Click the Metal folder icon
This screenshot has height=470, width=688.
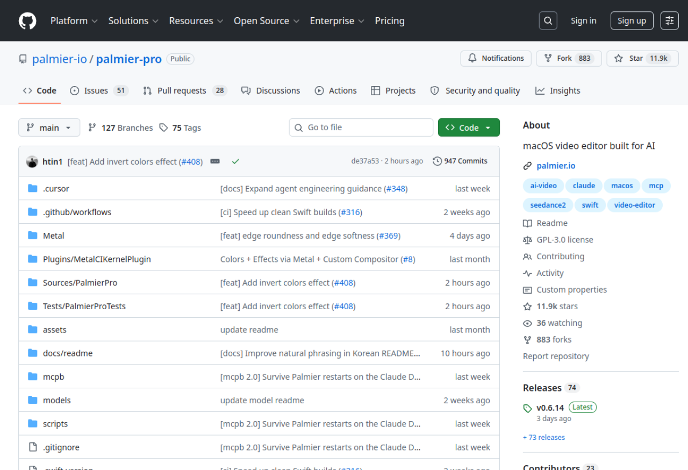point(33,236)
